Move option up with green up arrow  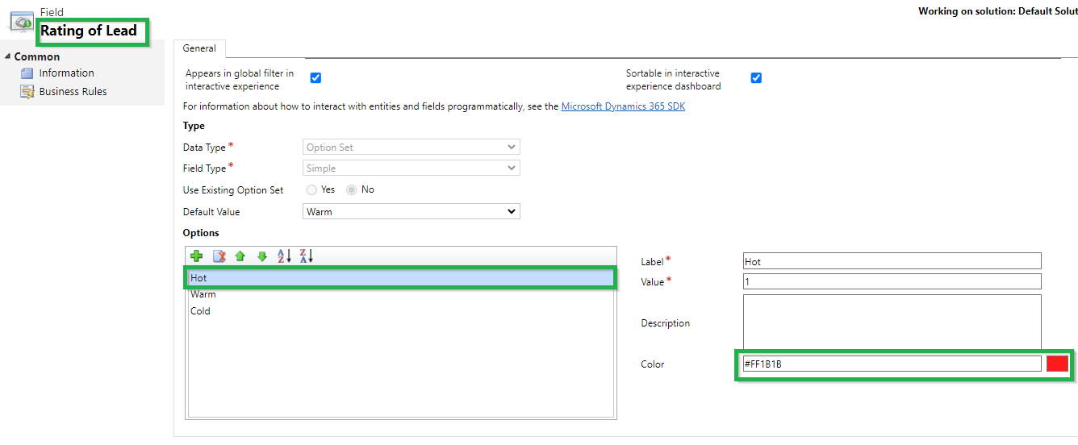click(x=240, y=256)
